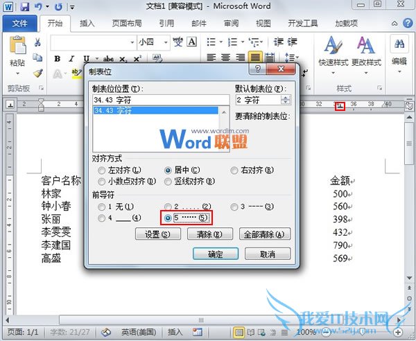Align text right in the ribbon
This screenshot has width=416, height=341.
point(241,58)
